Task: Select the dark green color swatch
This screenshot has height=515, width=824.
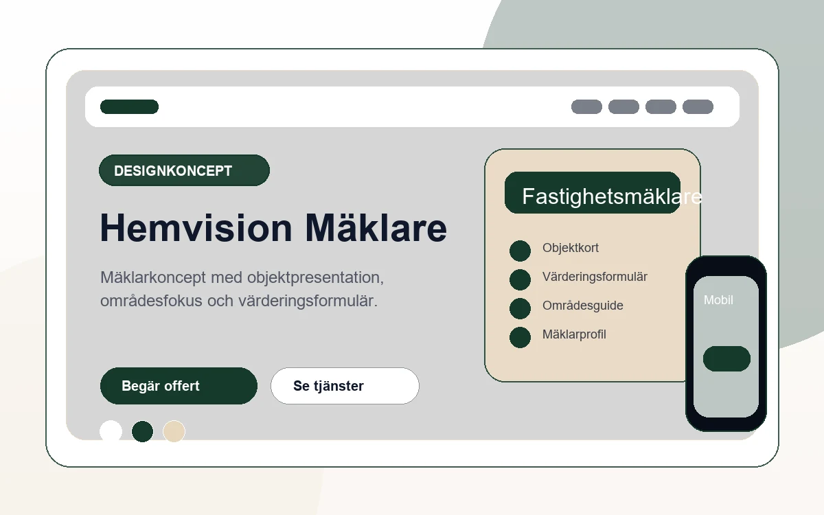Action: click(x=142, y=431)
